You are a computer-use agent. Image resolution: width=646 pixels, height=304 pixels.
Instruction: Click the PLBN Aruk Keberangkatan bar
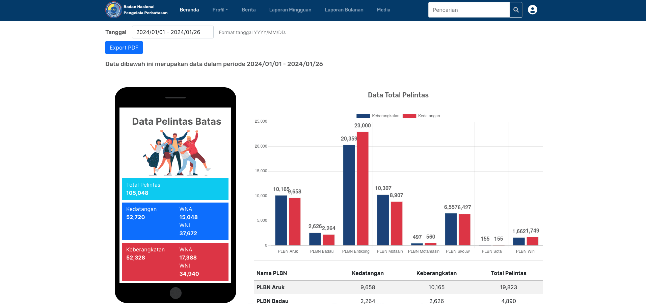click(x=281, y=220)
